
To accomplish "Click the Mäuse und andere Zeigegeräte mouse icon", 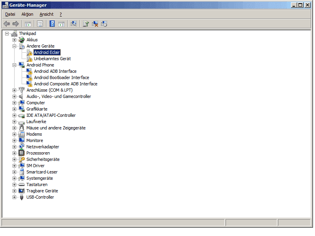I will click(x=22, y=128).
